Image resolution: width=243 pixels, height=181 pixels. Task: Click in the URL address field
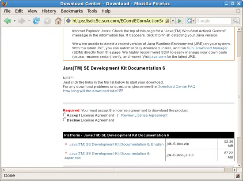click(x=118, y=21)
